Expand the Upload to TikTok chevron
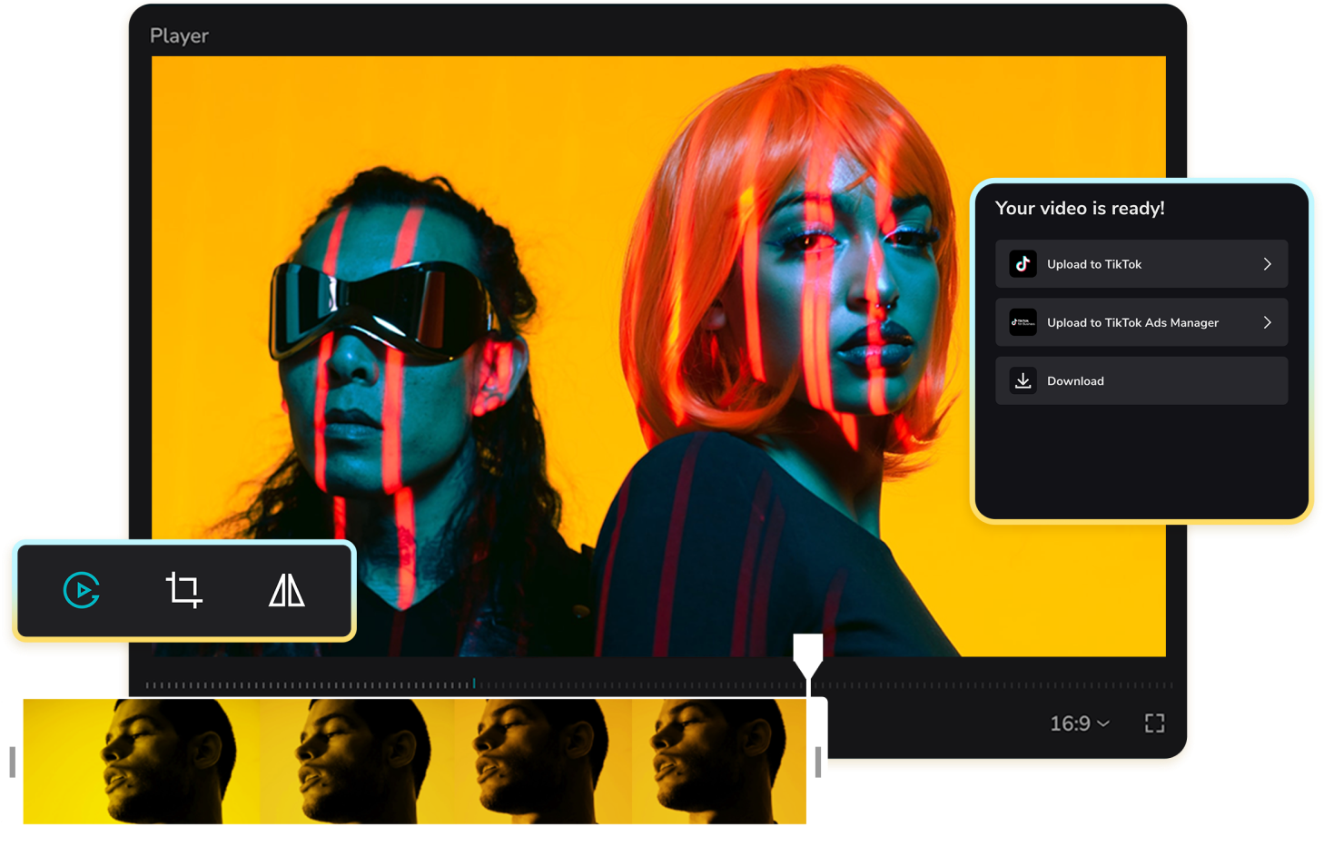Viewport: 1324px width, 846px height. pos(1268,264)
